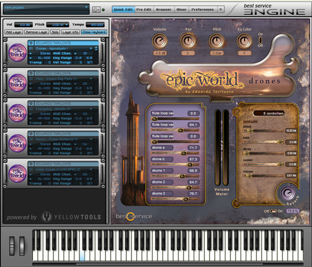Switch to the Pro Edit tab
The width and height of the screenshot is (312, 267).
tap(144, 9)
